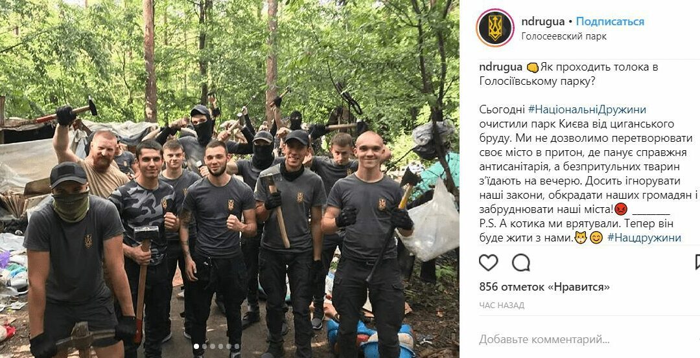Open the Голосеевский парк location link

coord(564,36)
